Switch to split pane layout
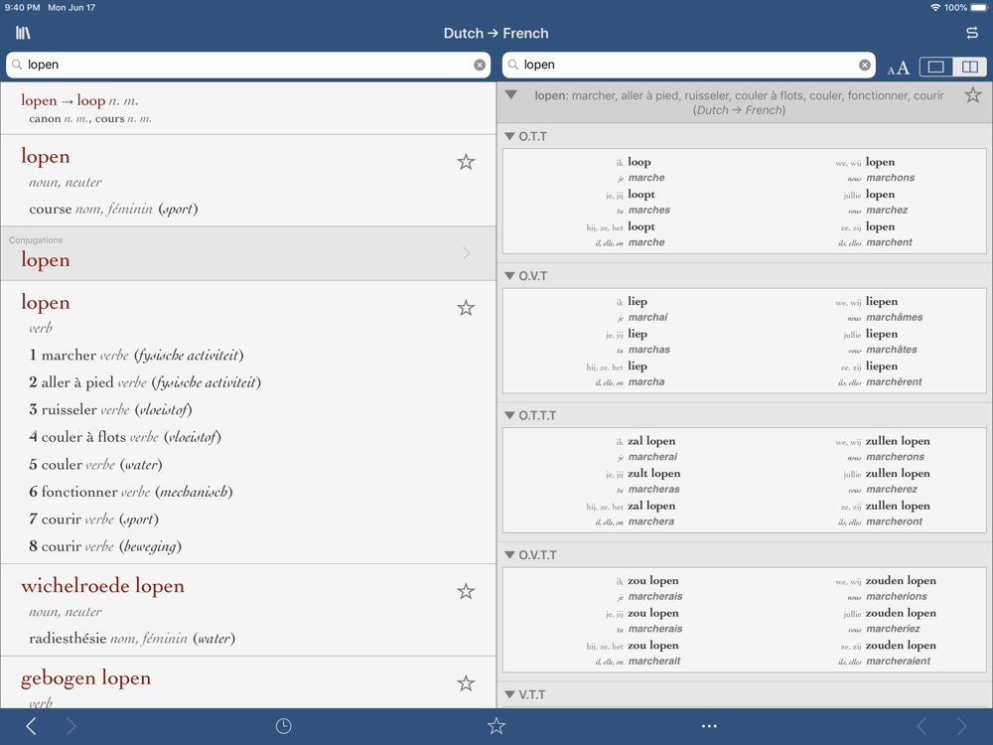 coord(969,67)
